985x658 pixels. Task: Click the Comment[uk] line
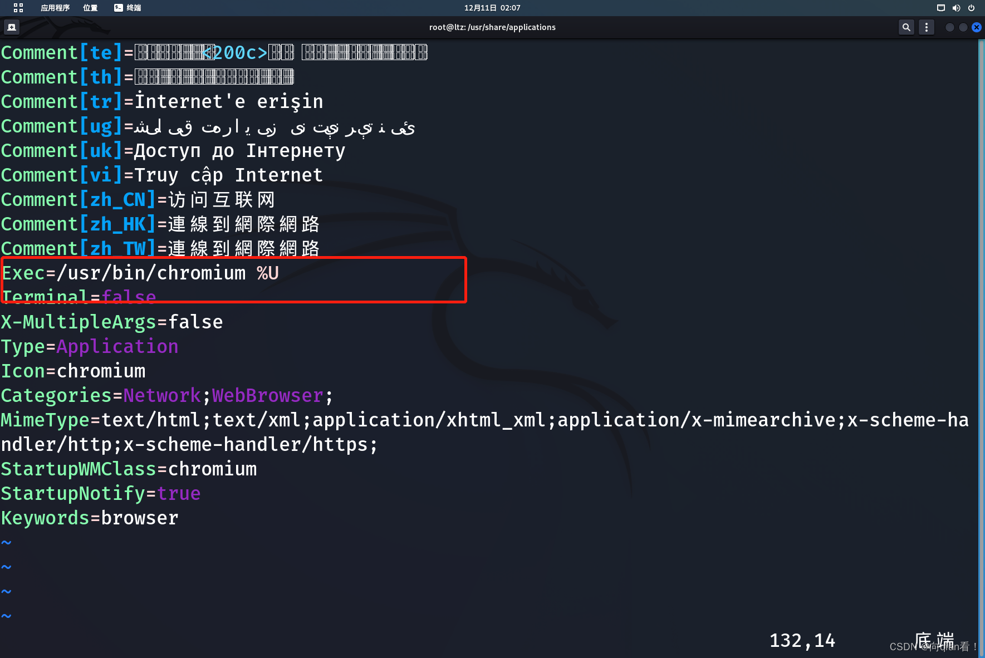coord(173,150)
